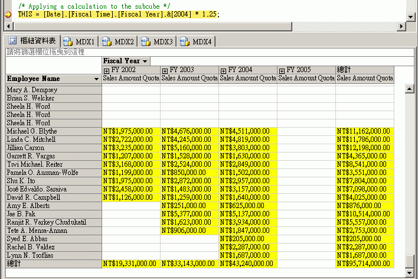
Task: Click the pivot table scroll-up arrow
Action: [x=409, y=89]
